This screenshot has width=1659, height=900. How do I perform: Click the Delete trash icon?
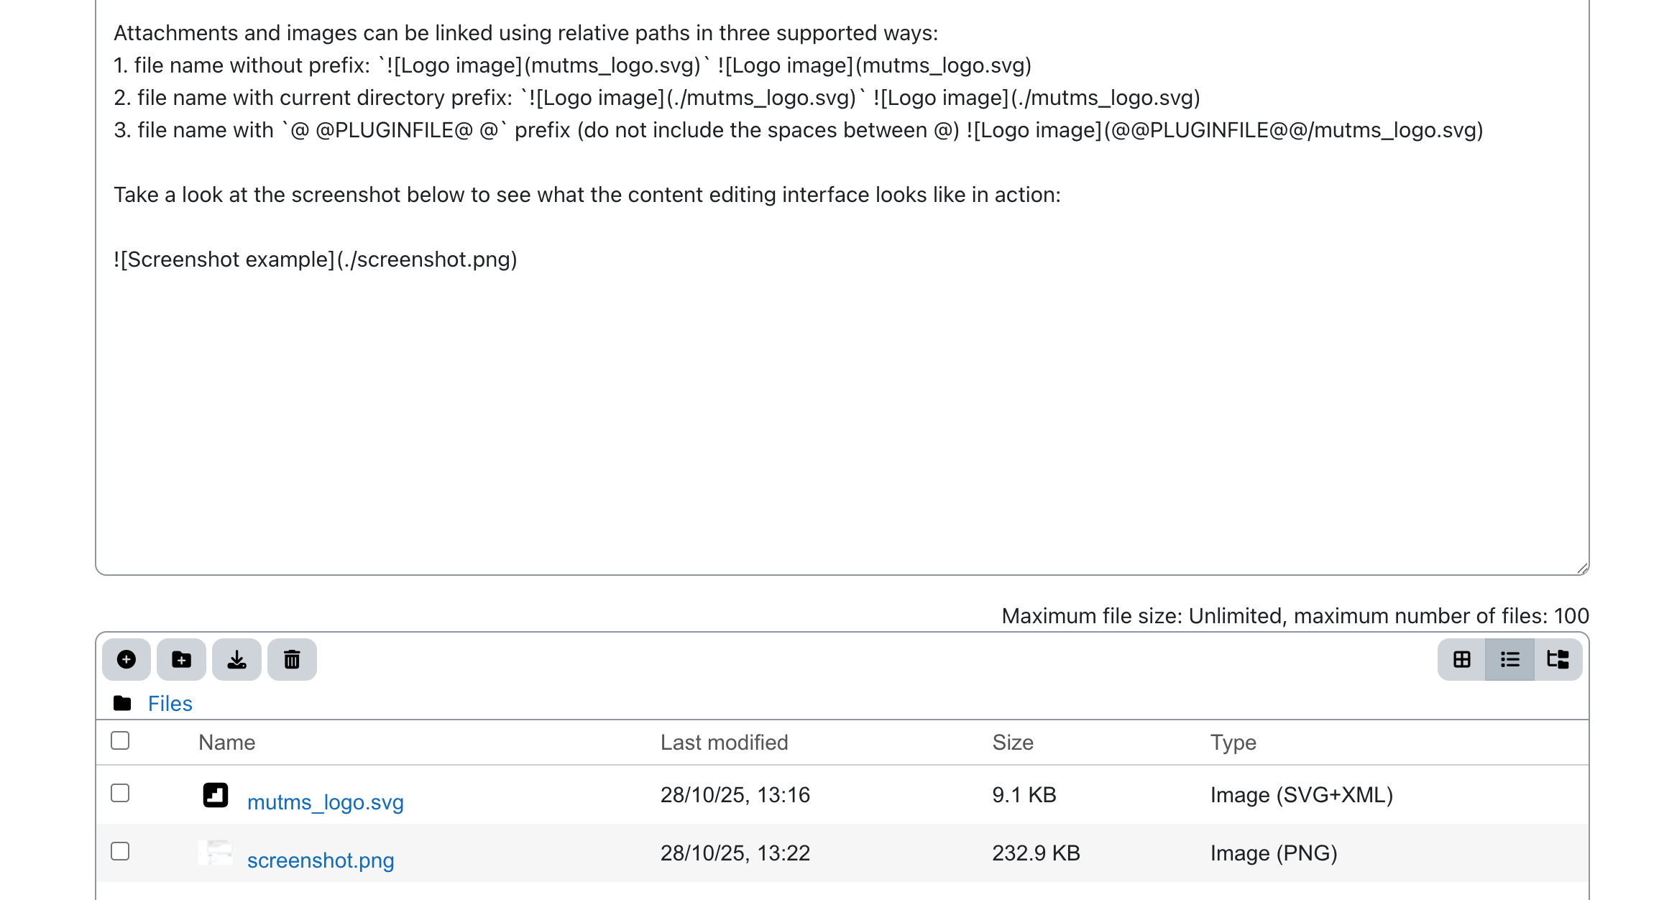tap(292, 659)
